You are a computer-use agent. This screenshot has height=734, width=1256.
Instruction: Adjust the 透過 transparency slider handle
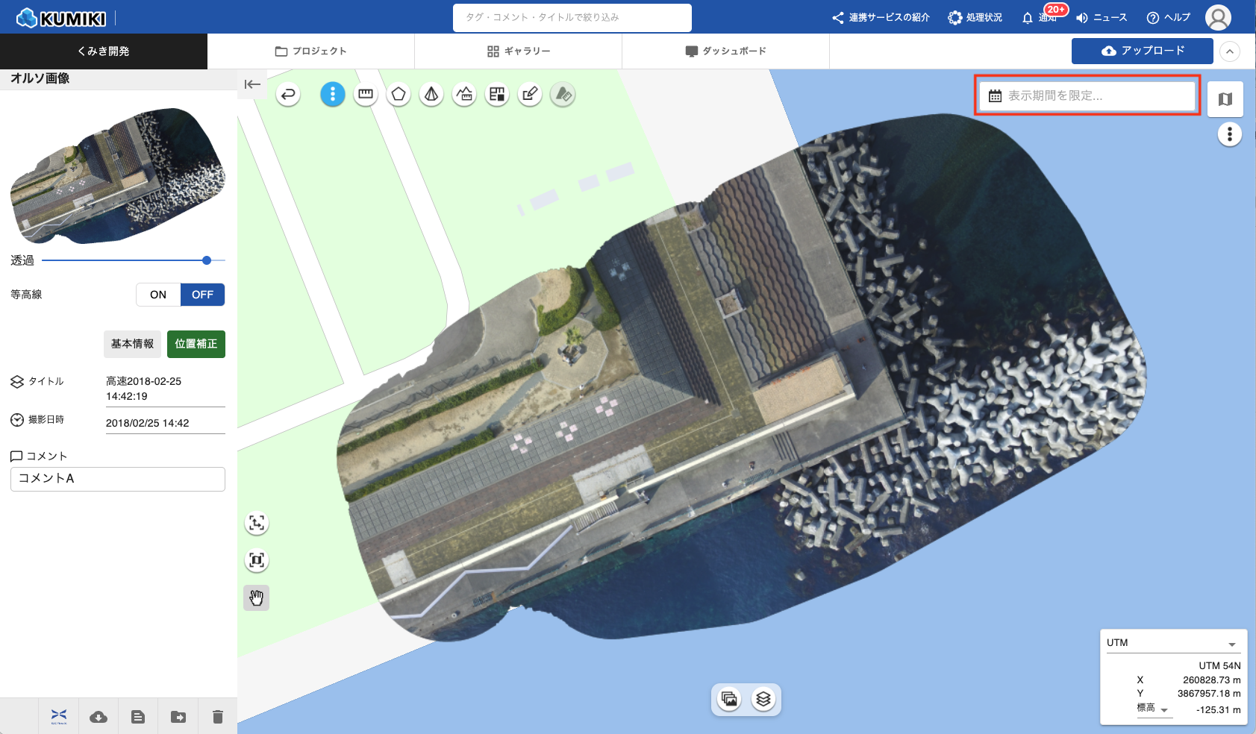(x=207, y=260)
